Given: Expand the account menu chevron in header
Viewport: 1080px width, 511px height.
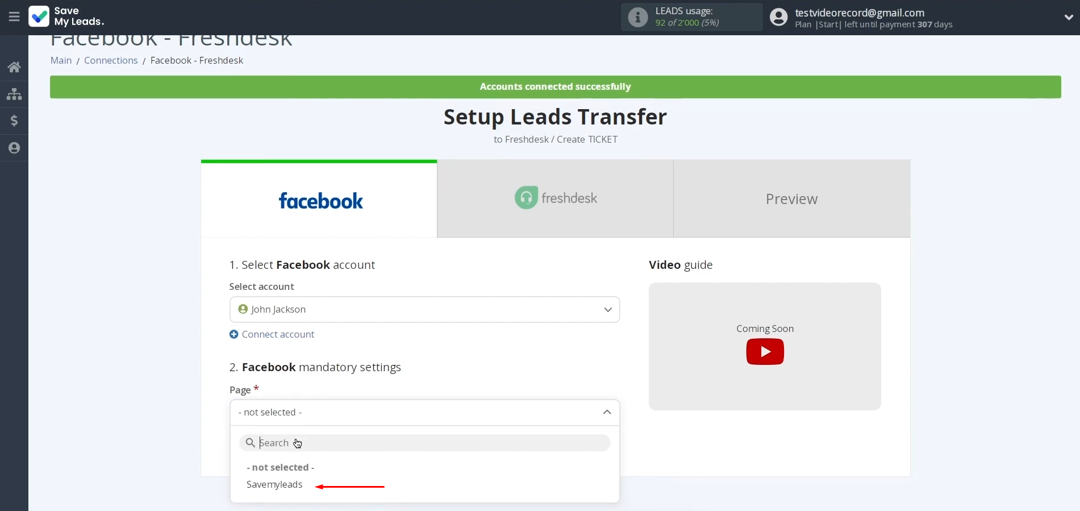Looking at the screenshot, I should [x=1069, y=17].
